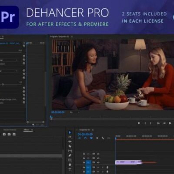The image size is (174, 174).
Task: Lock the V3 video track
Action: (x=84, y=154)
